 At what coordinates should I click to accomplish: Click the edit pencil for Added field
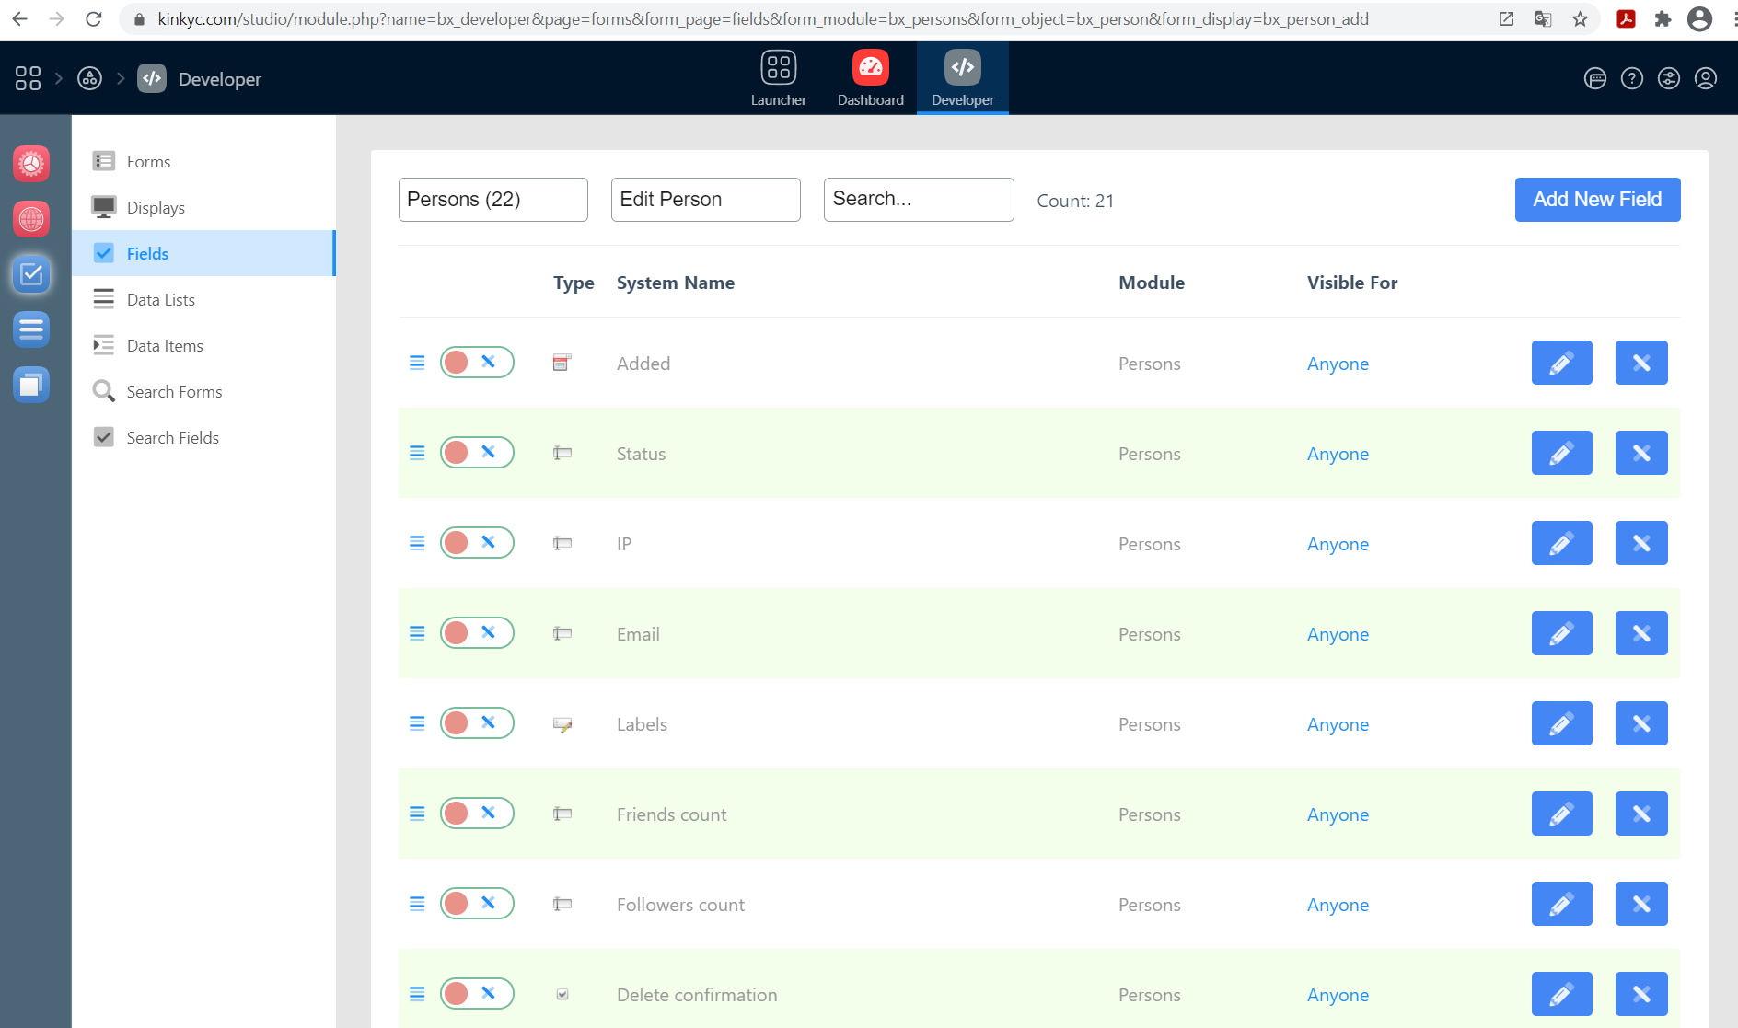tap(1561, 363)
